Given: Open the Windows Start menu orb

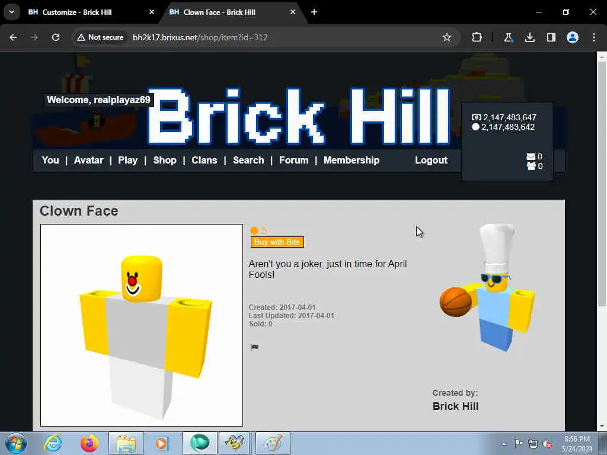Looking at the screenshot, I should point(16,443).
